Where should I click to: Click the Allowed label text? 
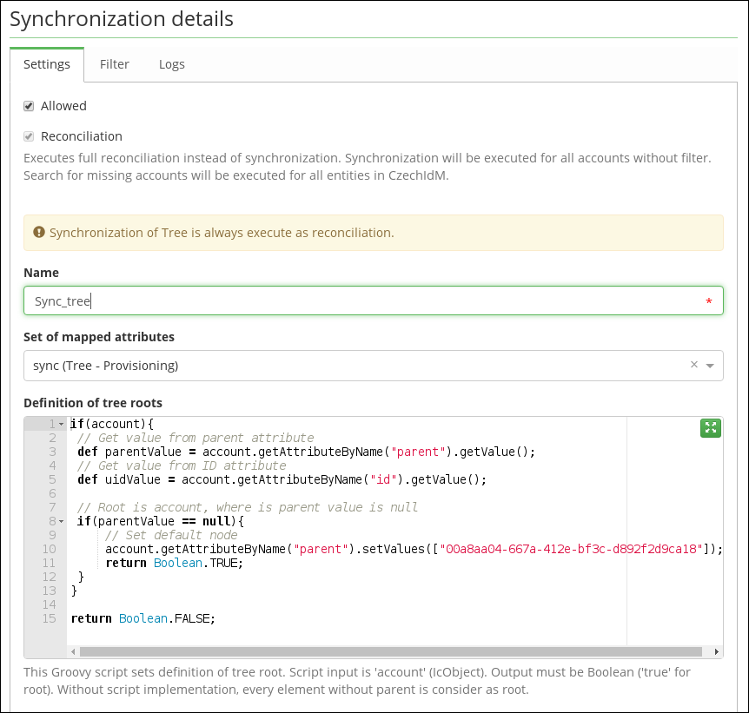[x=63, y=106]
